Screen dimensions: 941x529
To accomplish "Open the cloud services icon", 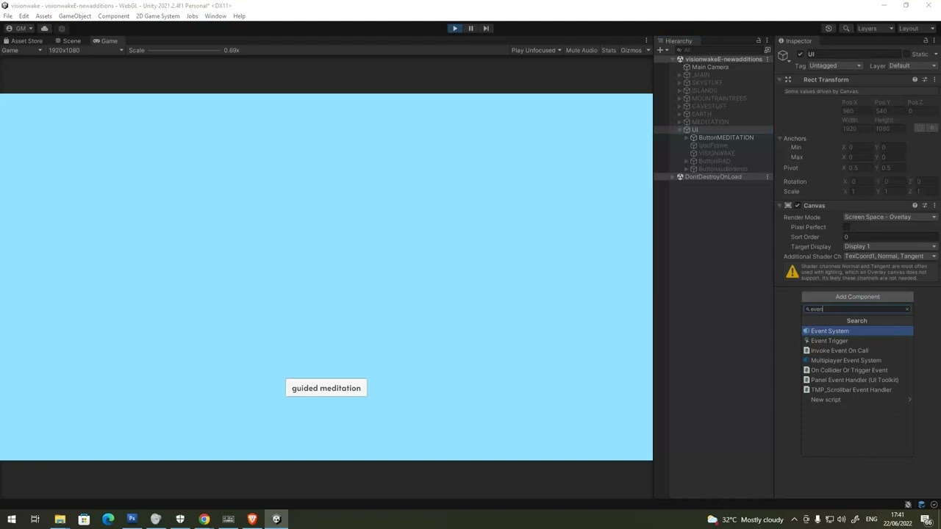I will tap(44, 29).
